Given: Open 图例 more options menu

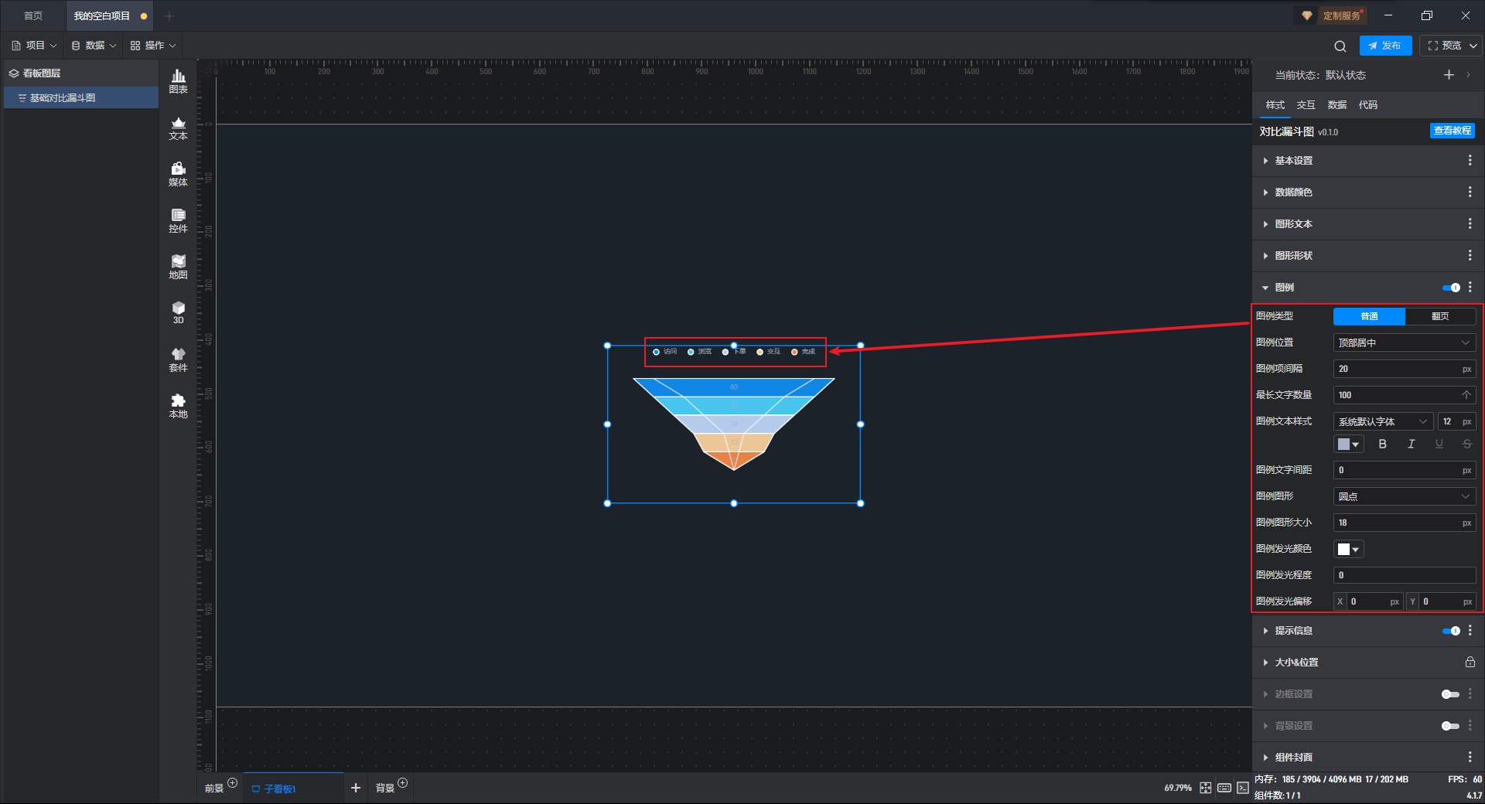Looking at the screenshot, I should 1470,287.
